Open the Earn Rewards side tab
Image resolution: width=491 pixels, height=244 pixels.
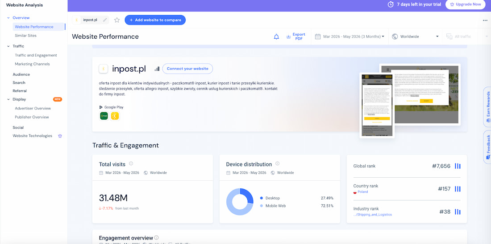click(x=487, y=107)
